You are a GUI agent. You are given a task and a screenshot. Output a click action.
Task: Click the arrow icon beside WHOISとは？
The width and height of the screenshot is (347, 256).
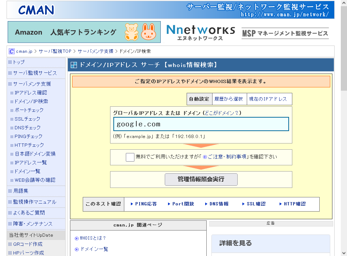coord(77,238)
